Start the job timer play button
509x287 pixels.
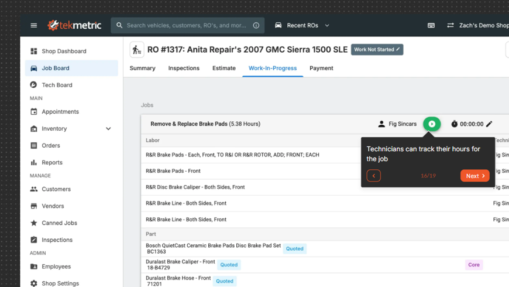[432, 124]
